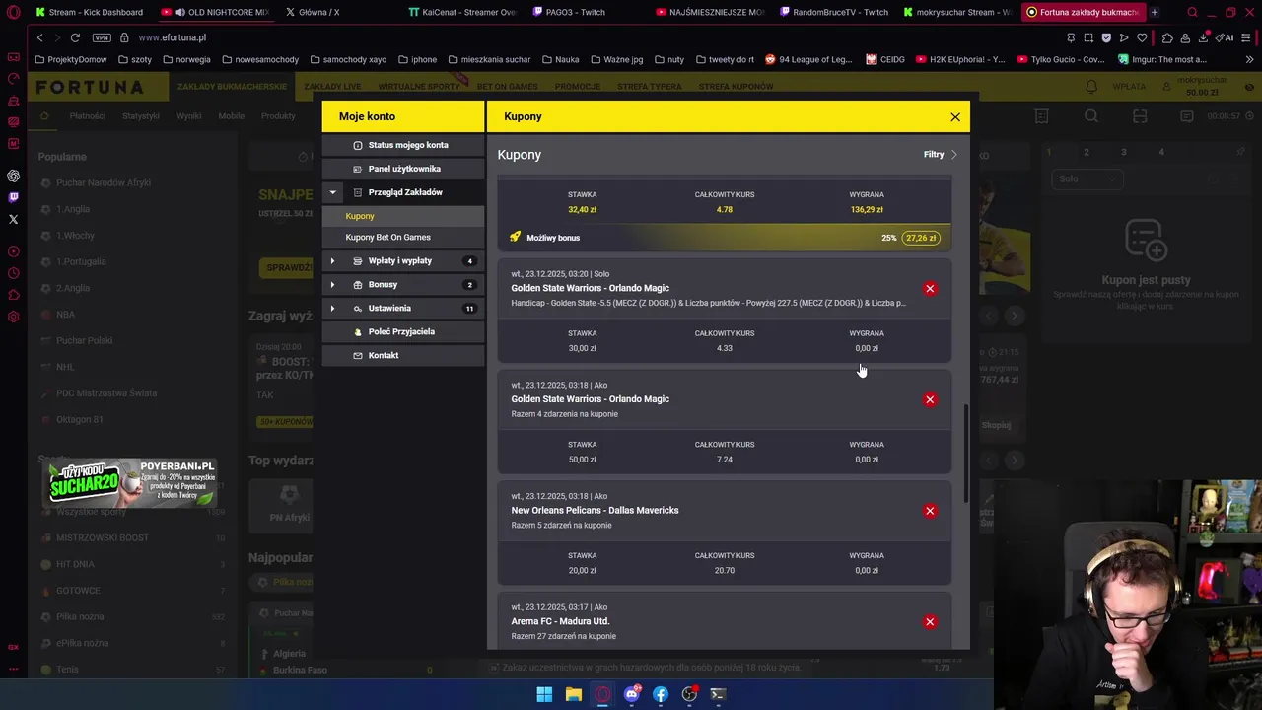Open Twitch icon in Opera sidebar
Screen dimensions: 1262x710
click(13, 197)
